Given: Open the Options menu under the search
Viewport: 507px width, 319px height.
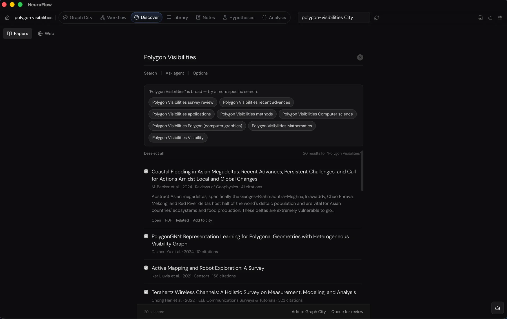Looking at the screenshot, I should click(x=200, y=73).
